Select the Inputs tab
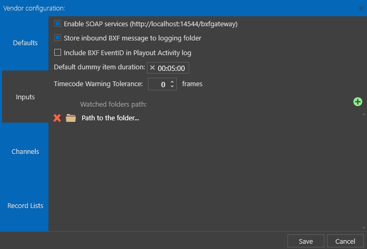367x249 pixels. 25,97
